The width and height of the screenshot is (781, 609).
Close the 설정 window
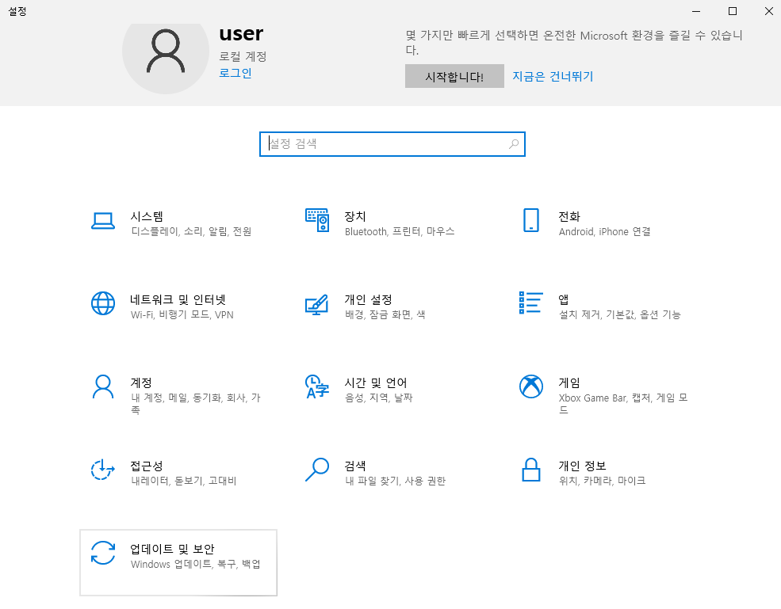(768, 11)
